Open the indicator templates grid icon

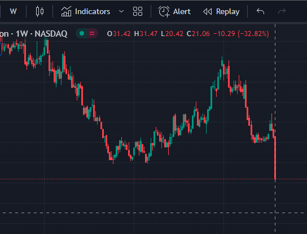pos(138,11)
